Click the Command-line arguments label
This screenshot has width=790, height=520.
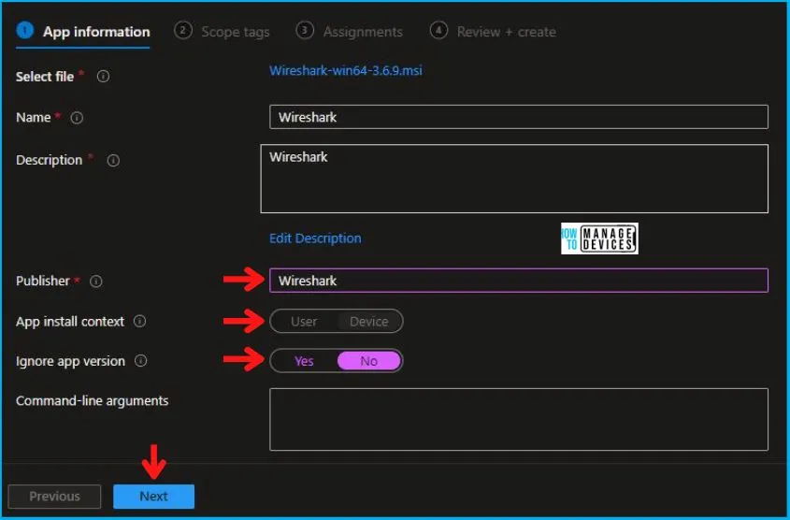point(93,401)
